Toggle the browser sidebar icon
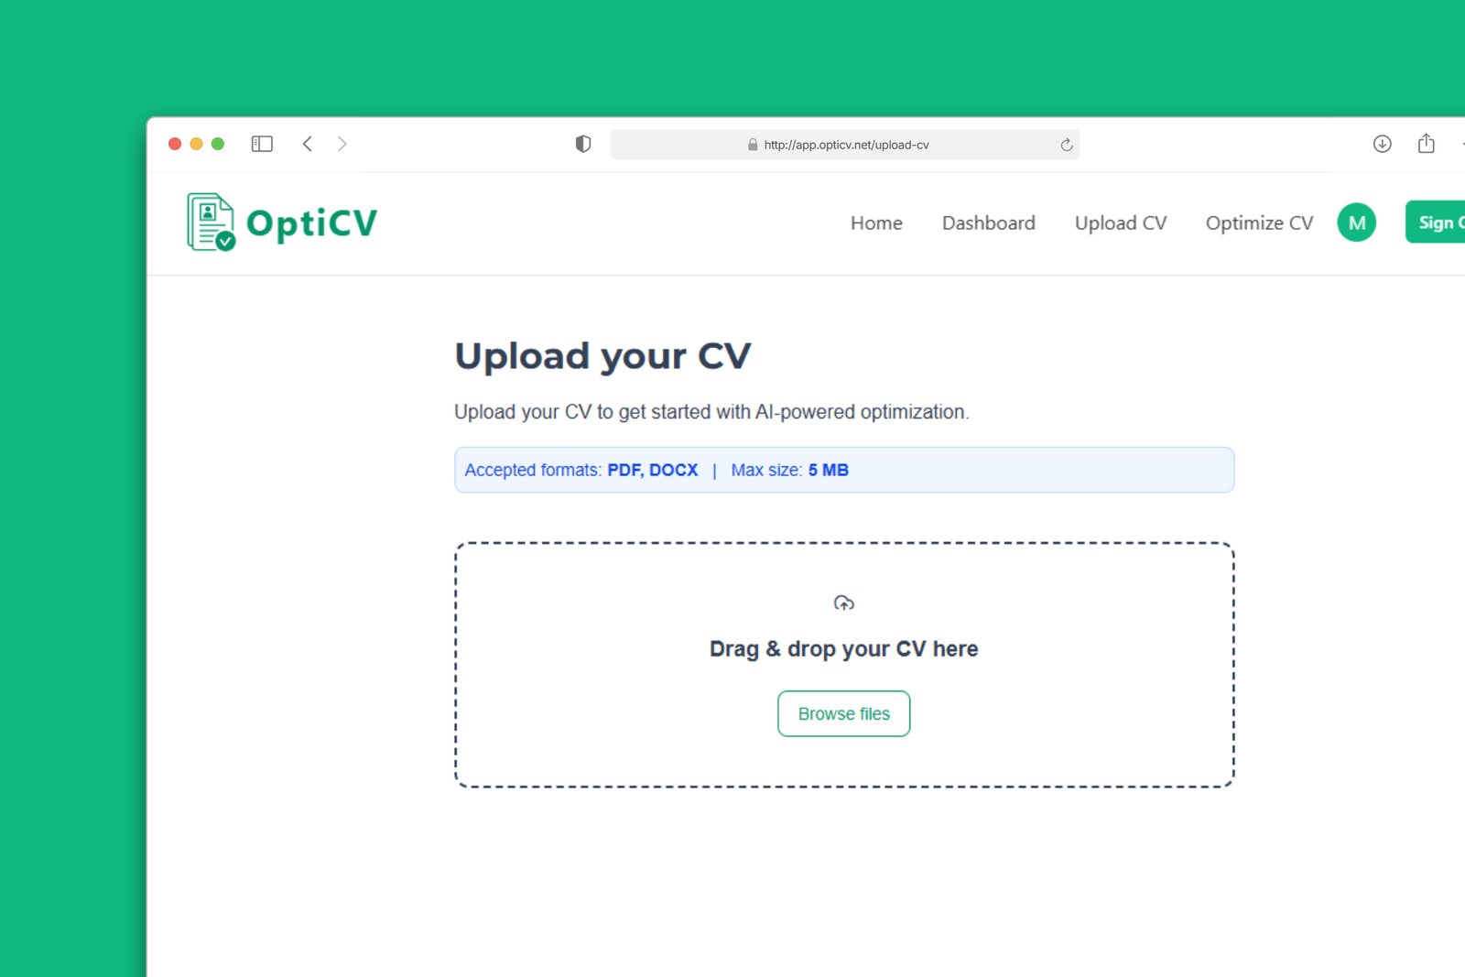 (262, 144)
